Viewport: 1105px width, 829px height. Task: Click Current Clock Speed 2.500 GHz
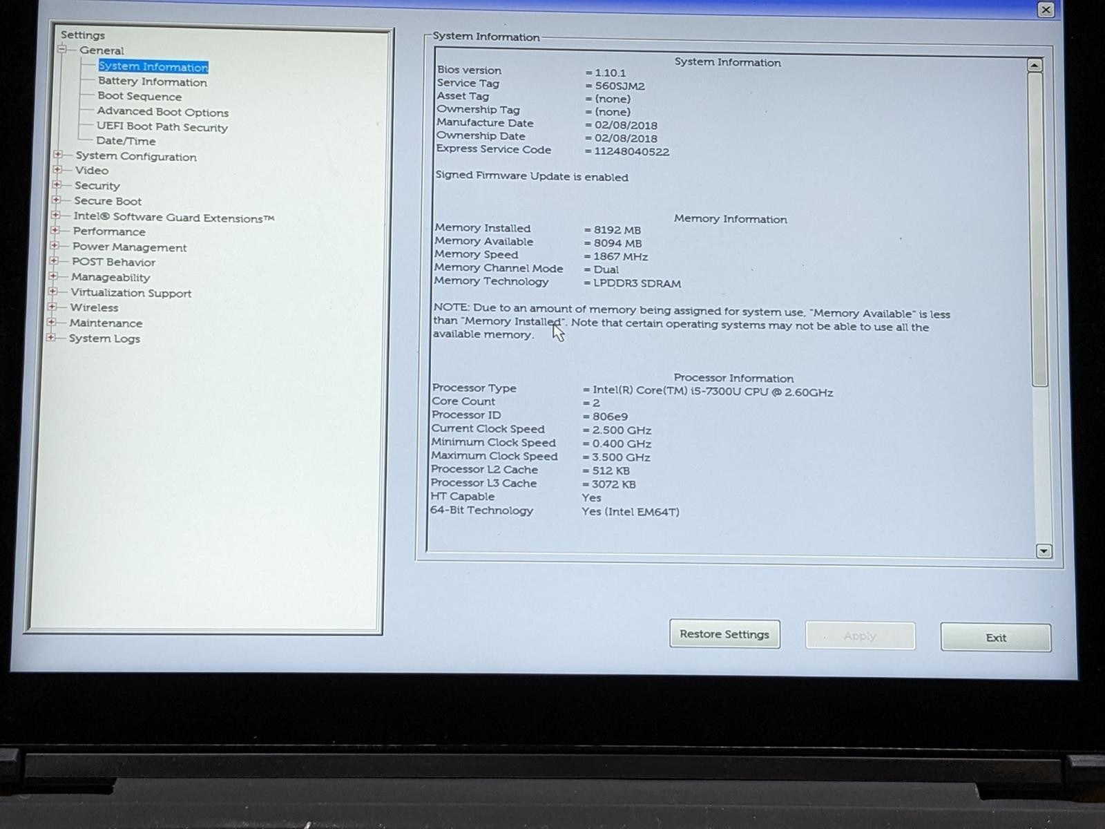tap(622, 430)
